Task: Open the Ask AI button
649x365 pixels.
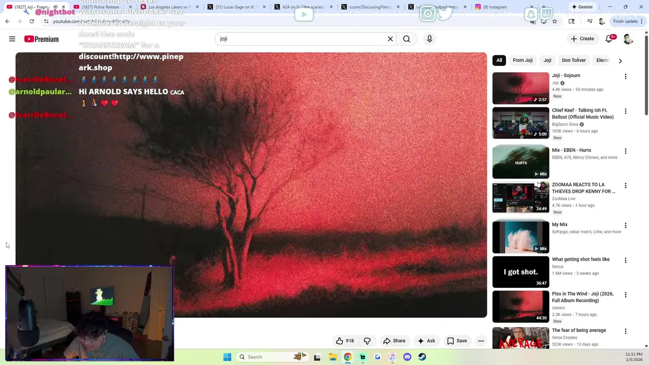Action: pyautogui.click(x=426, y=341)
